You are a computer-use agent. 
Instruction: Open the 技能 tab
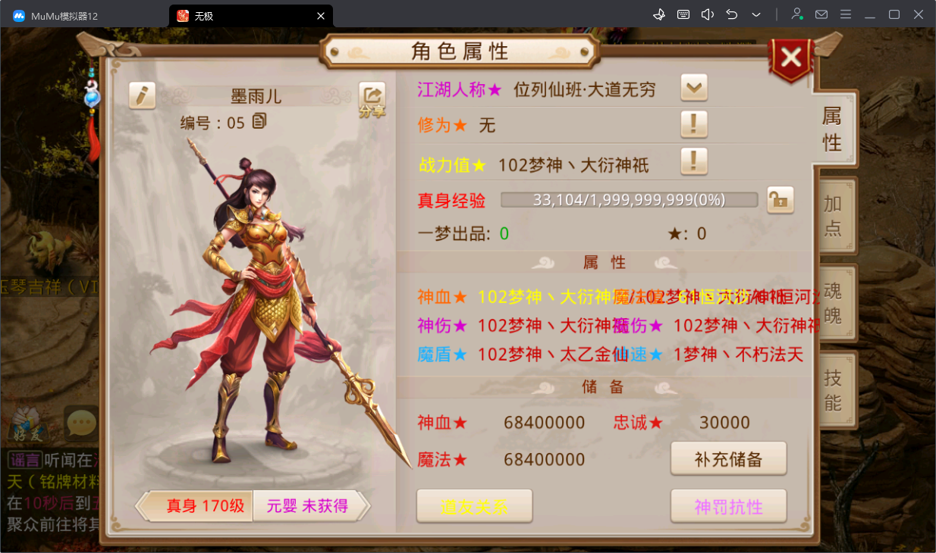tap(834, 389)
